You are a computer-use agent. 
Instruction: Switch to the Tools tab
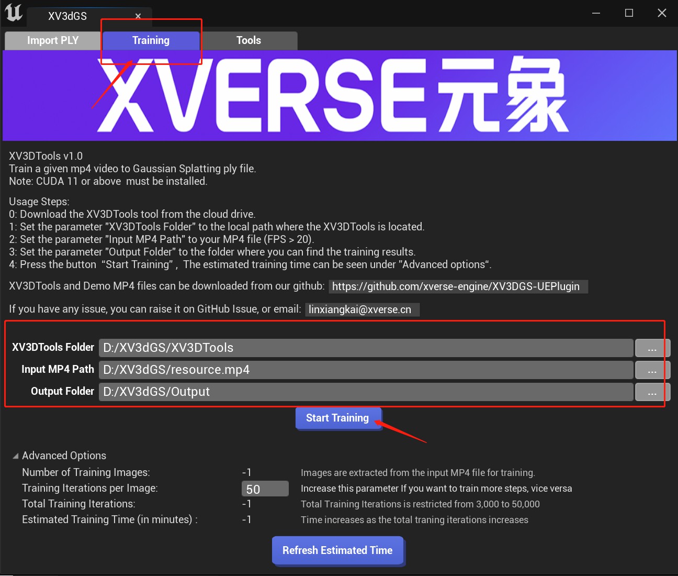tap(248, 40)
